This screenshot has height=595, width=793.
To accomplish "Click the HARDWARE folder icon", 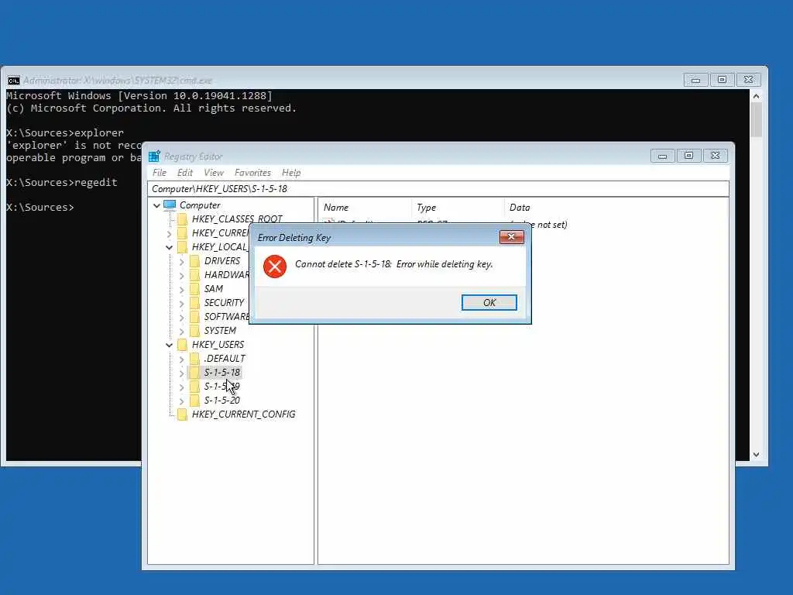I will (x=194, y=275).
